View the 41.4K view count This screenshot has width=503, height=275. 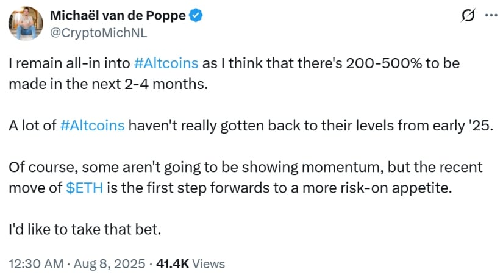[x=173, y=264]
